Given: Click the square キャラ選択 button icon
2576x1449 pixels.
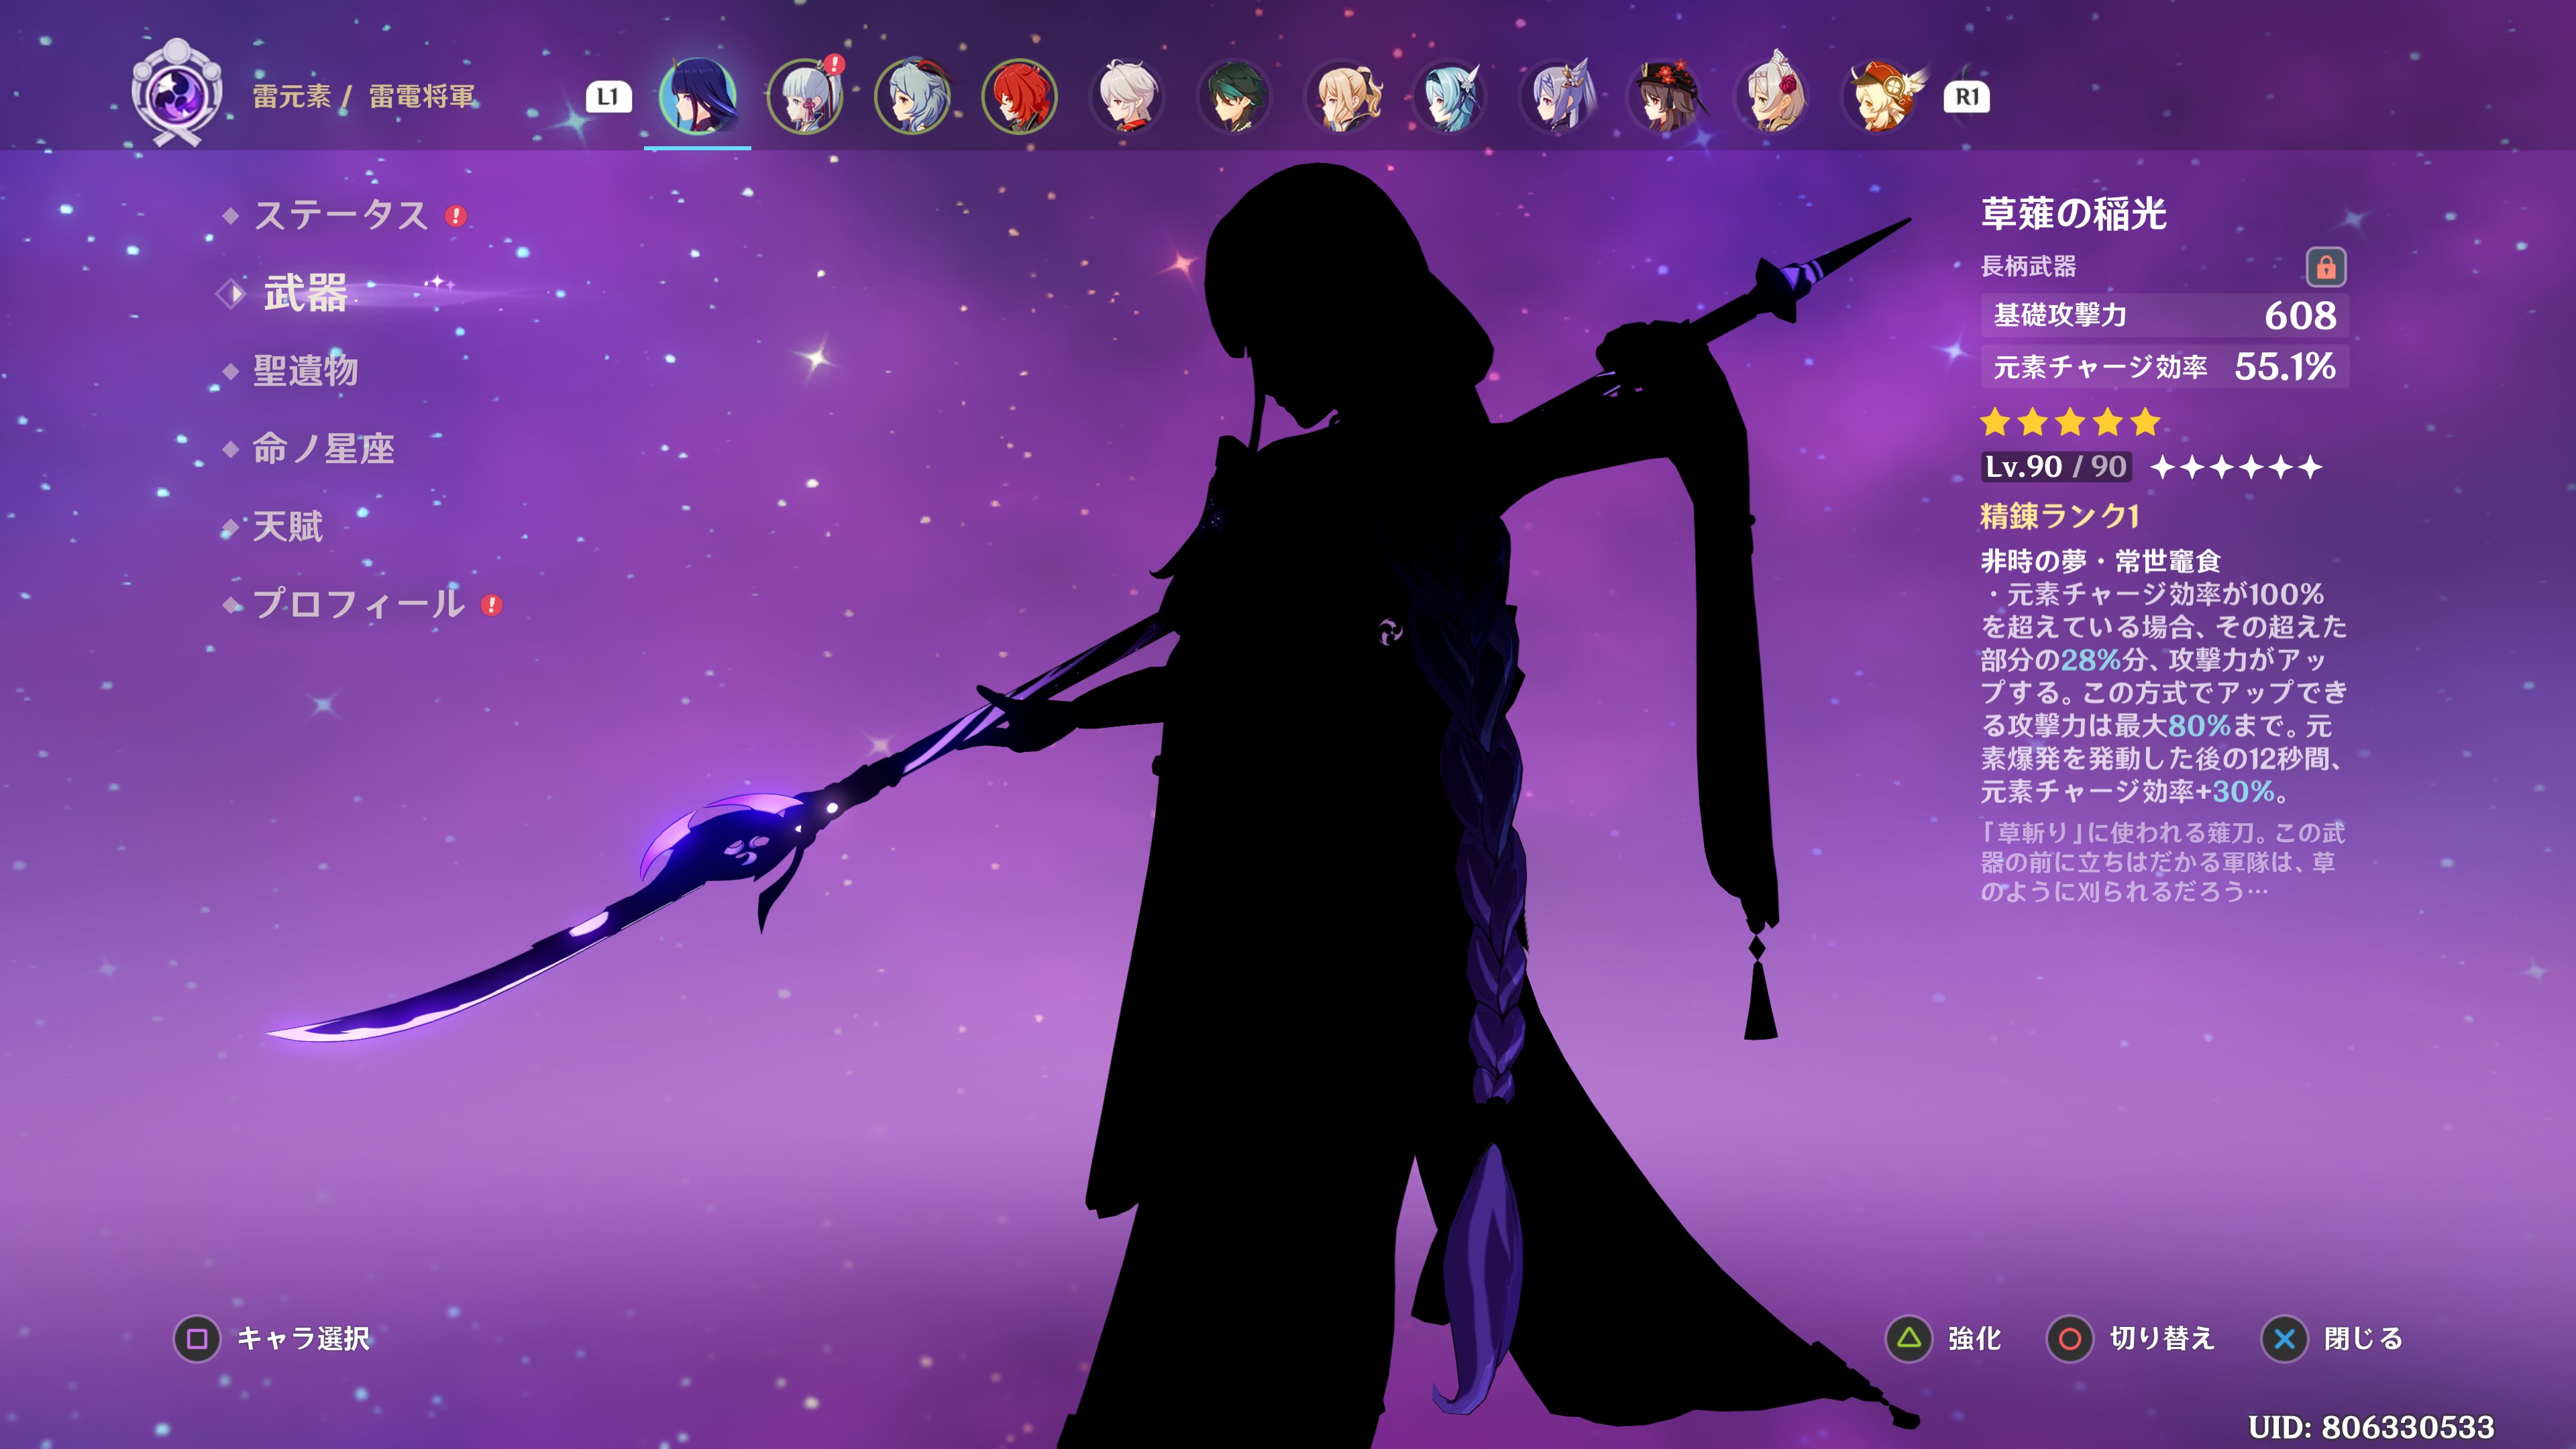Looking at the screenshot, I should pyautogui.click(x=197, y=1338).
